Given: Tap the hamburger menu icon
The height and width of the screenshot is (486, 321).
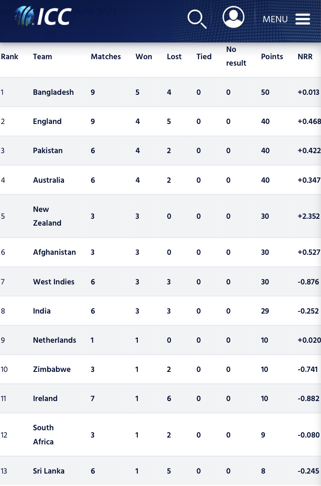Looking at the screenshot, I should coord(303,19).
